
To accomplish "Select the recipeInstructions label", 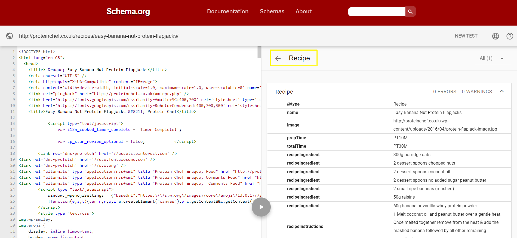I will (x=305, y=227).
